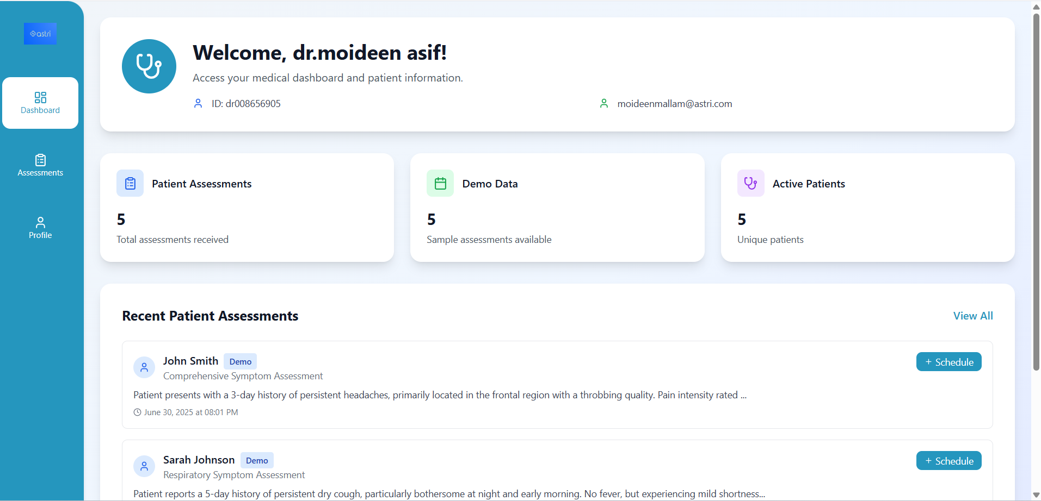
Task: Click 'Total assessments received' label
Action: pos(173,240)
